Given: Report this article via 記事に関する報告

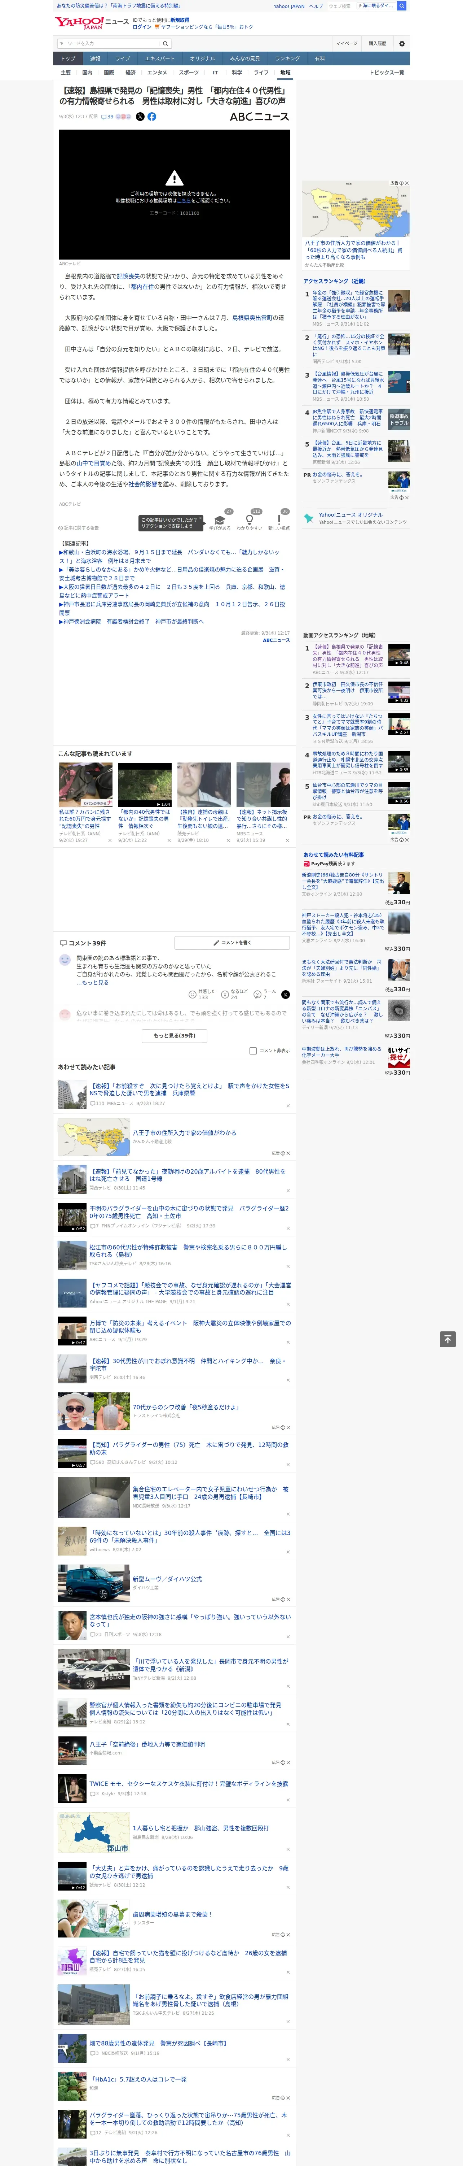Looking at the screenshot, I should (79, 528).
